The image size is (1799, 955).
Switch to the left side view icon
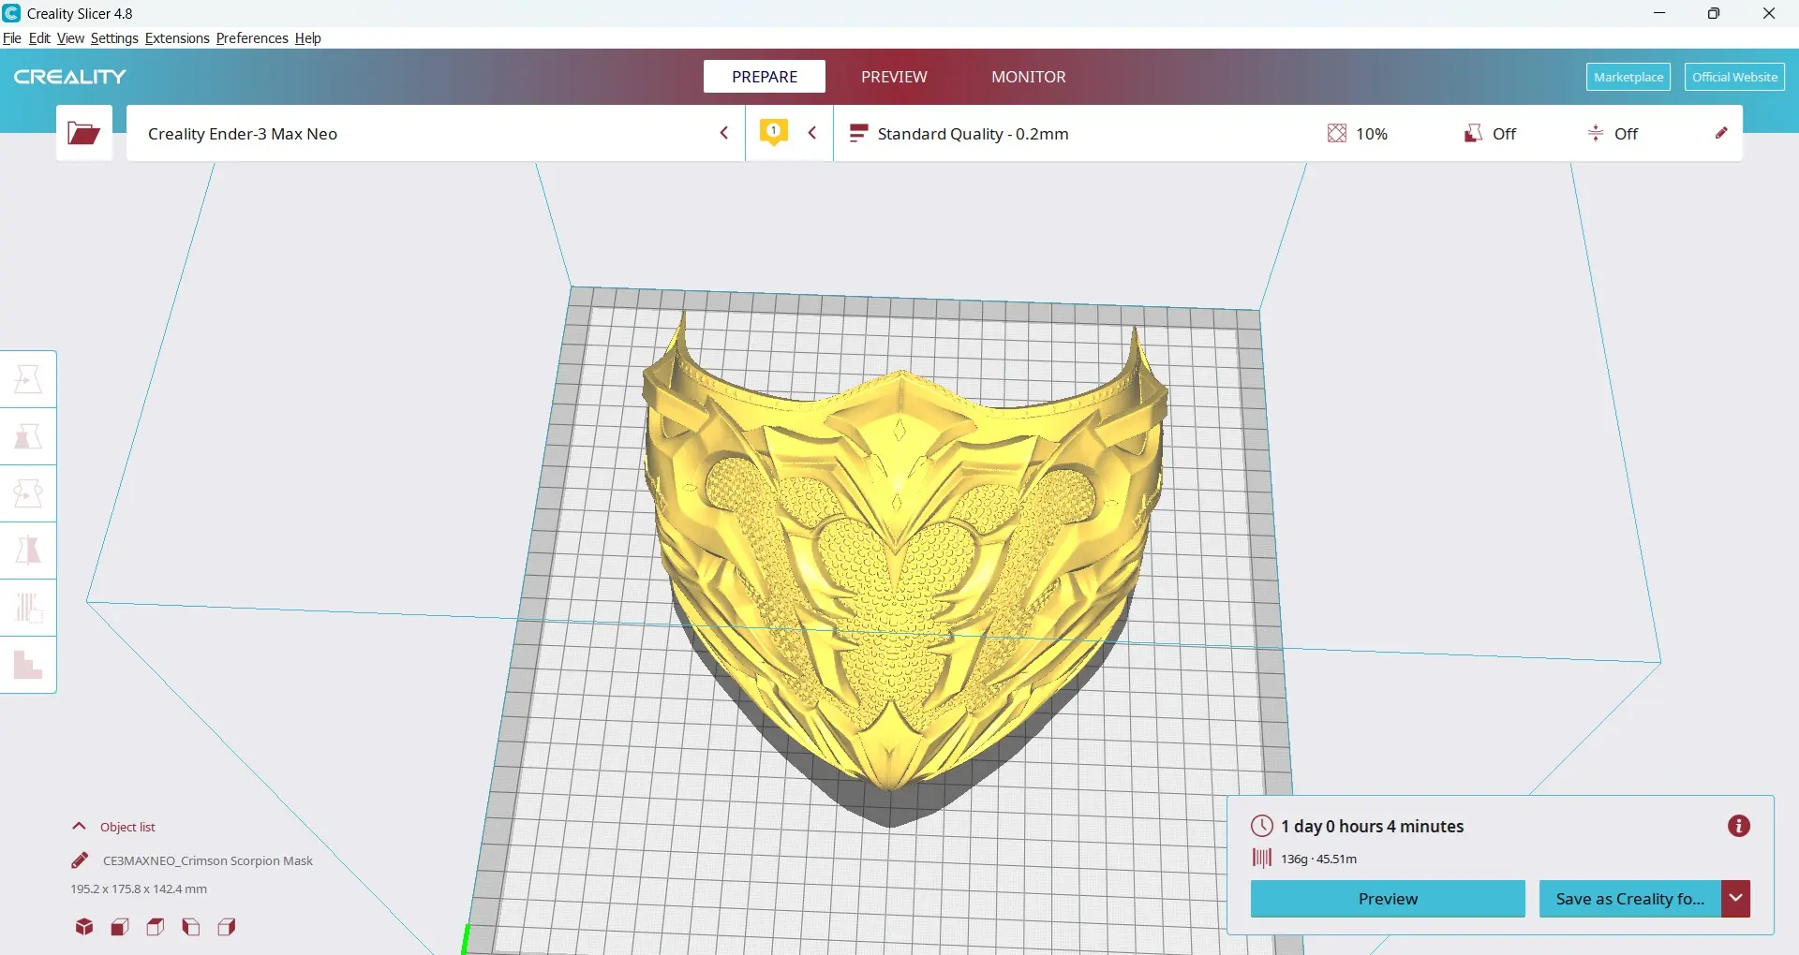coord(191,927)
